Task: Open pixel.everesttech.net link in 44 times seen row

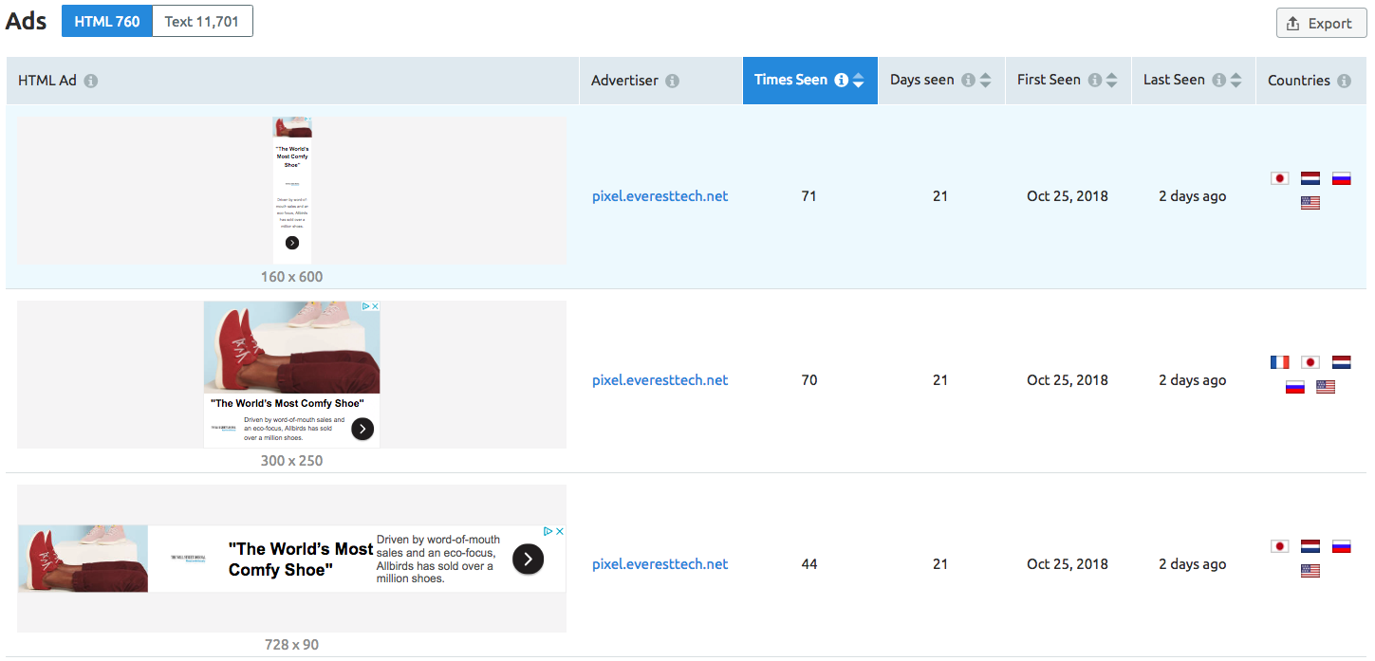Action: [x=660, y=564]
